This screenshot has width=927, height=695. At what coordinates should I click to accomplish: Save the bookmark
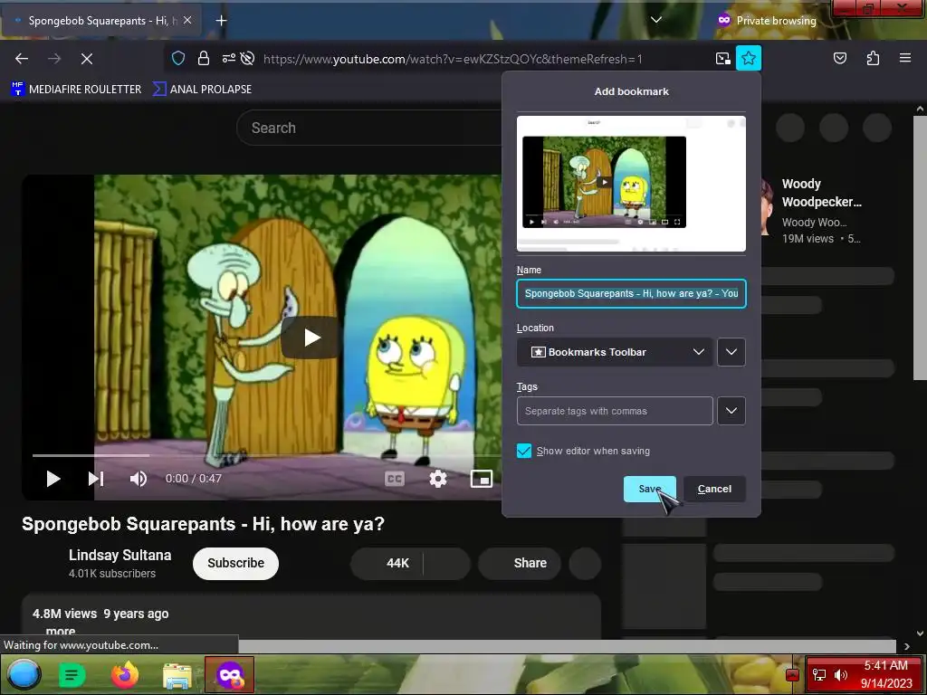click(650, 490)
